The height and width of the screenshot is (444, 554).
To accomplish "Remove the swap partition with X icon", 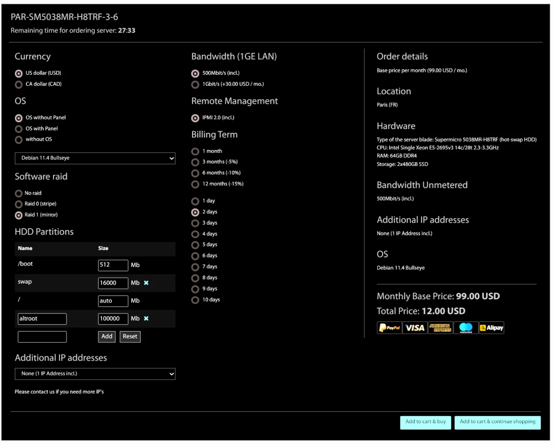I will coord(146,283).
